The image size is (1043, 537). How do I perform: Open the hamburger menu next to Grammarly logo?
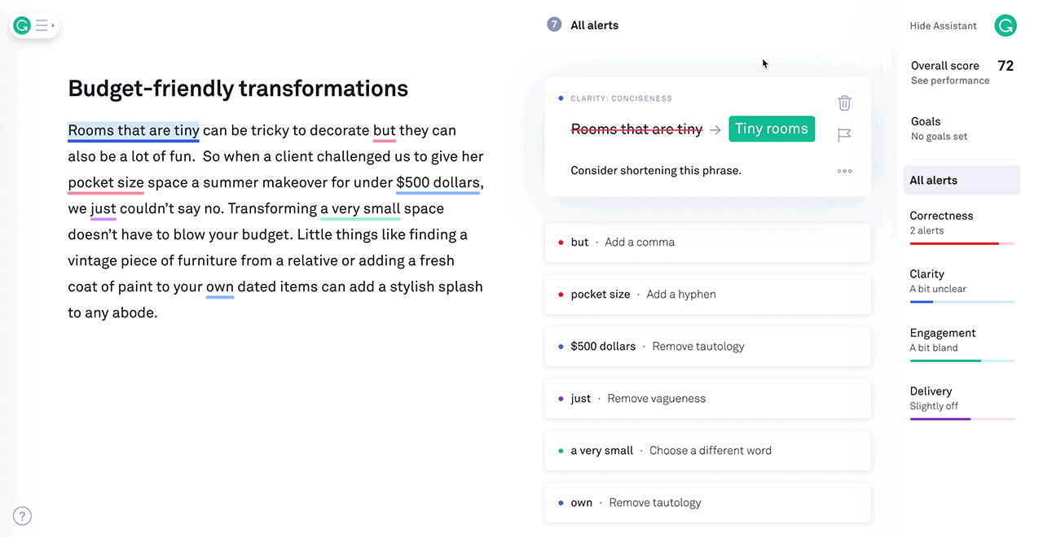click(42, 25)
